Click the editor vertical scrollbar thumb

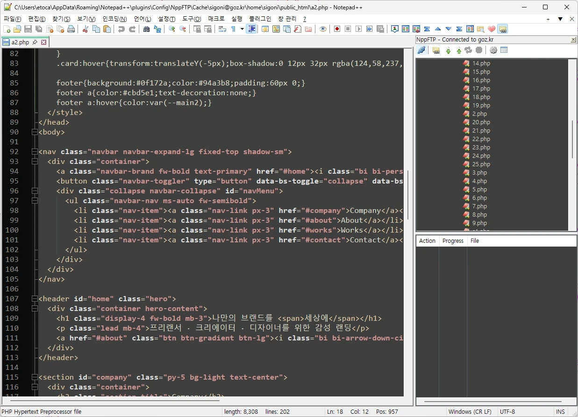click(x=408, y=195)
